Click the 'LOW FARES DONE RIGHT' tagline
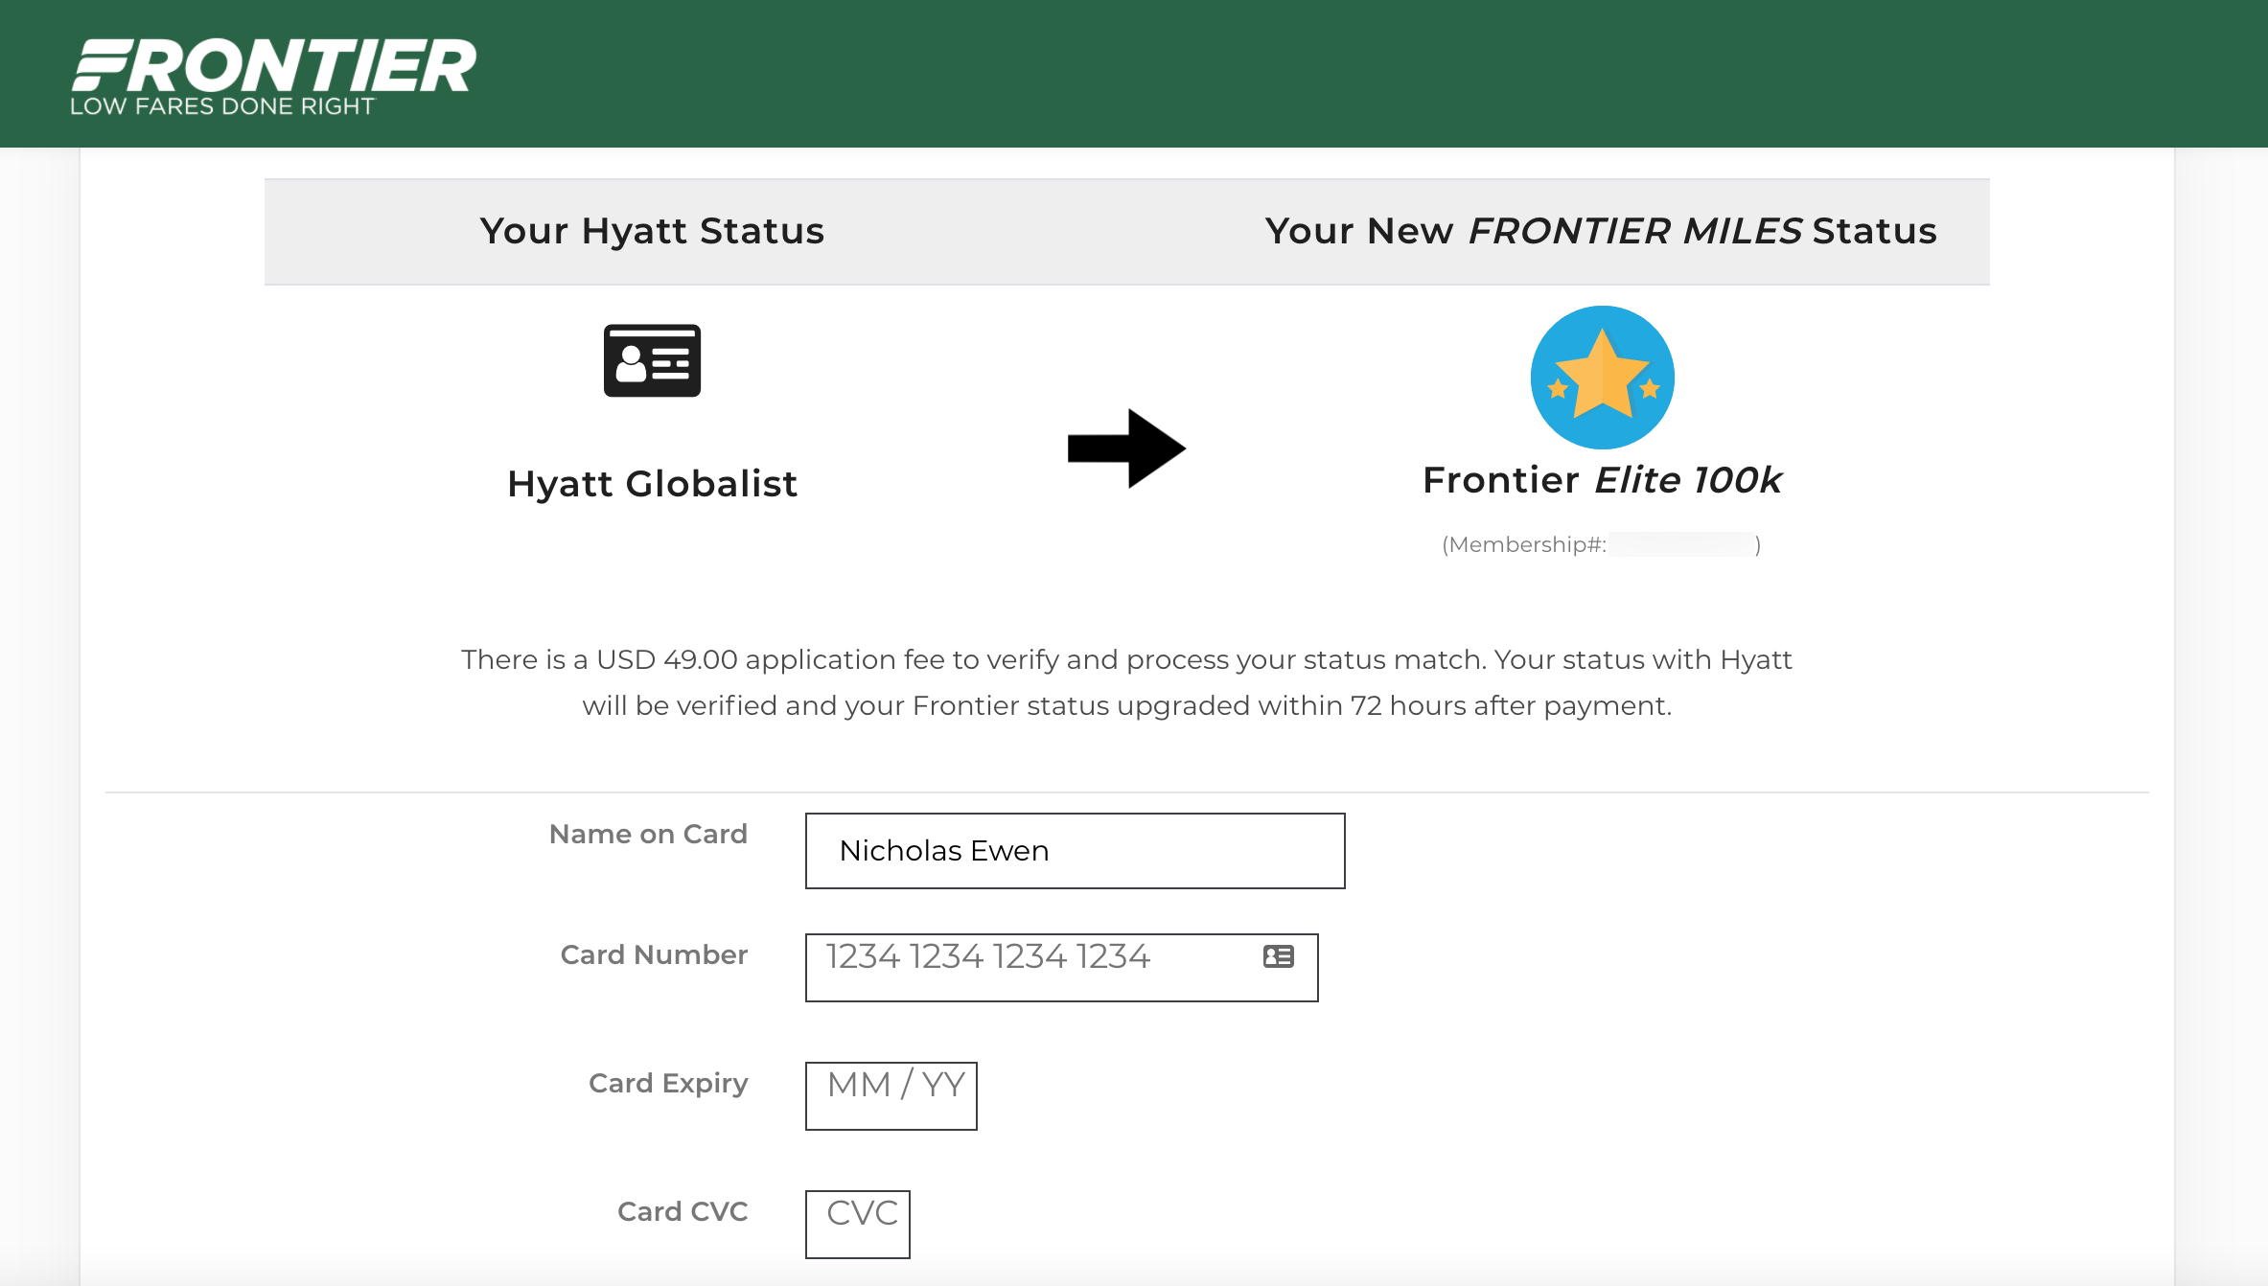Image resolution: width=2268 pixels, height=1286 pixels. click(x=222, y=106)
